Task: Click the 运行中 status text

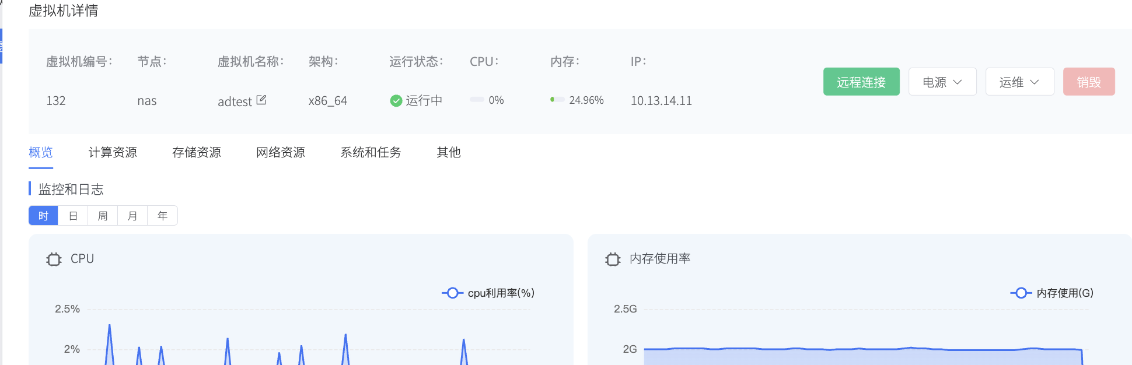Action: pos(424,101)
